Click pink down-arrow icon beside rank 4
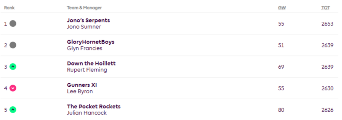342x120 pixels. [13, 88]
